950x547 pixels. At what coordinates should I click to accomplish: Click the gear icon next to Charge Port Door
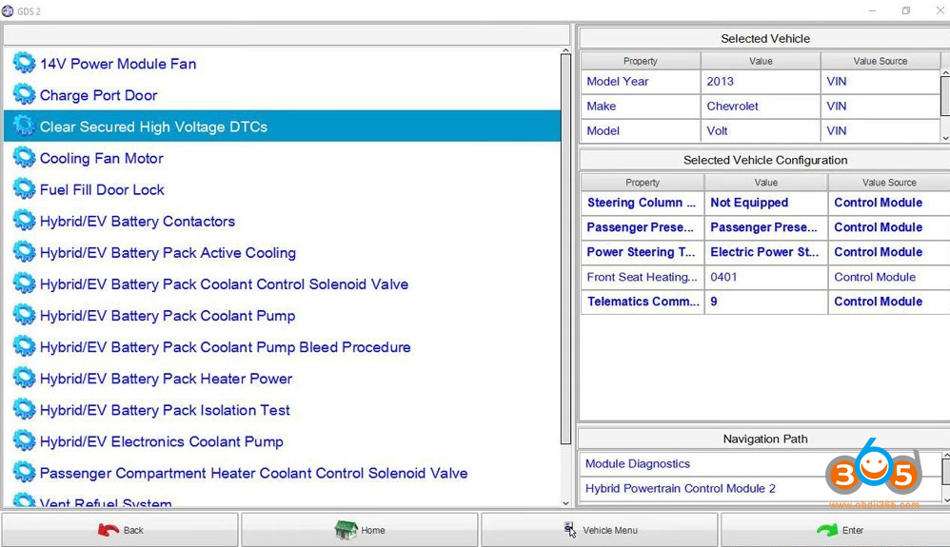[x=24, y=95]
